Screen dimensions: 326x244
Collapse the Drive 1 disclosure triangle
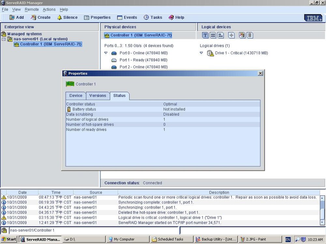[x=201, y=53]
